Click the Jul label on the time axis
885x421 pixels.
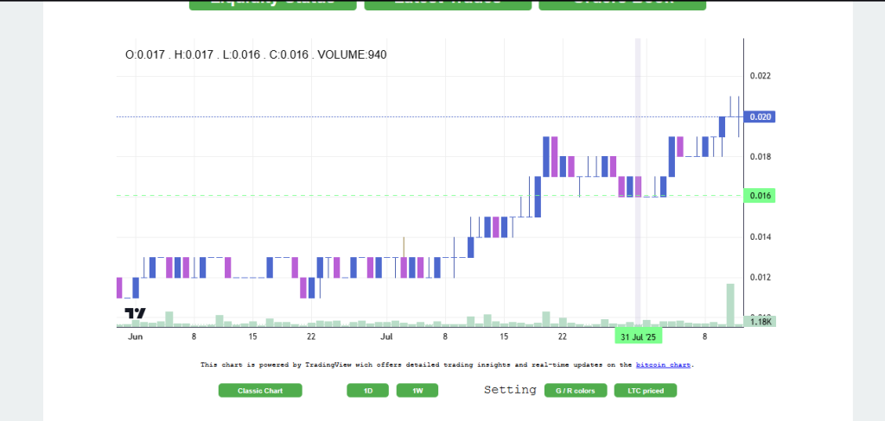(387, 336)
